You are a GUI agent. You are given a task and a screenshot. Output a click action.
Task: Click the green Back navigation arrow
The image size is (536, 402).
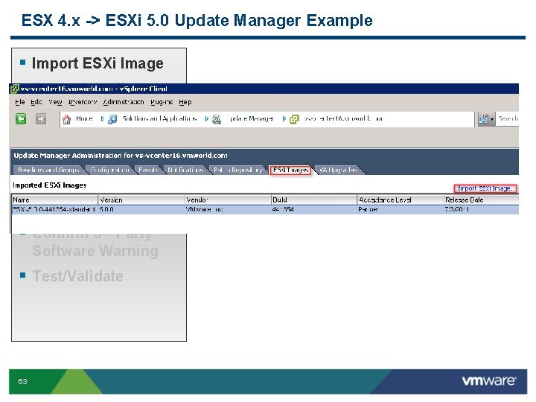point(21,118)
